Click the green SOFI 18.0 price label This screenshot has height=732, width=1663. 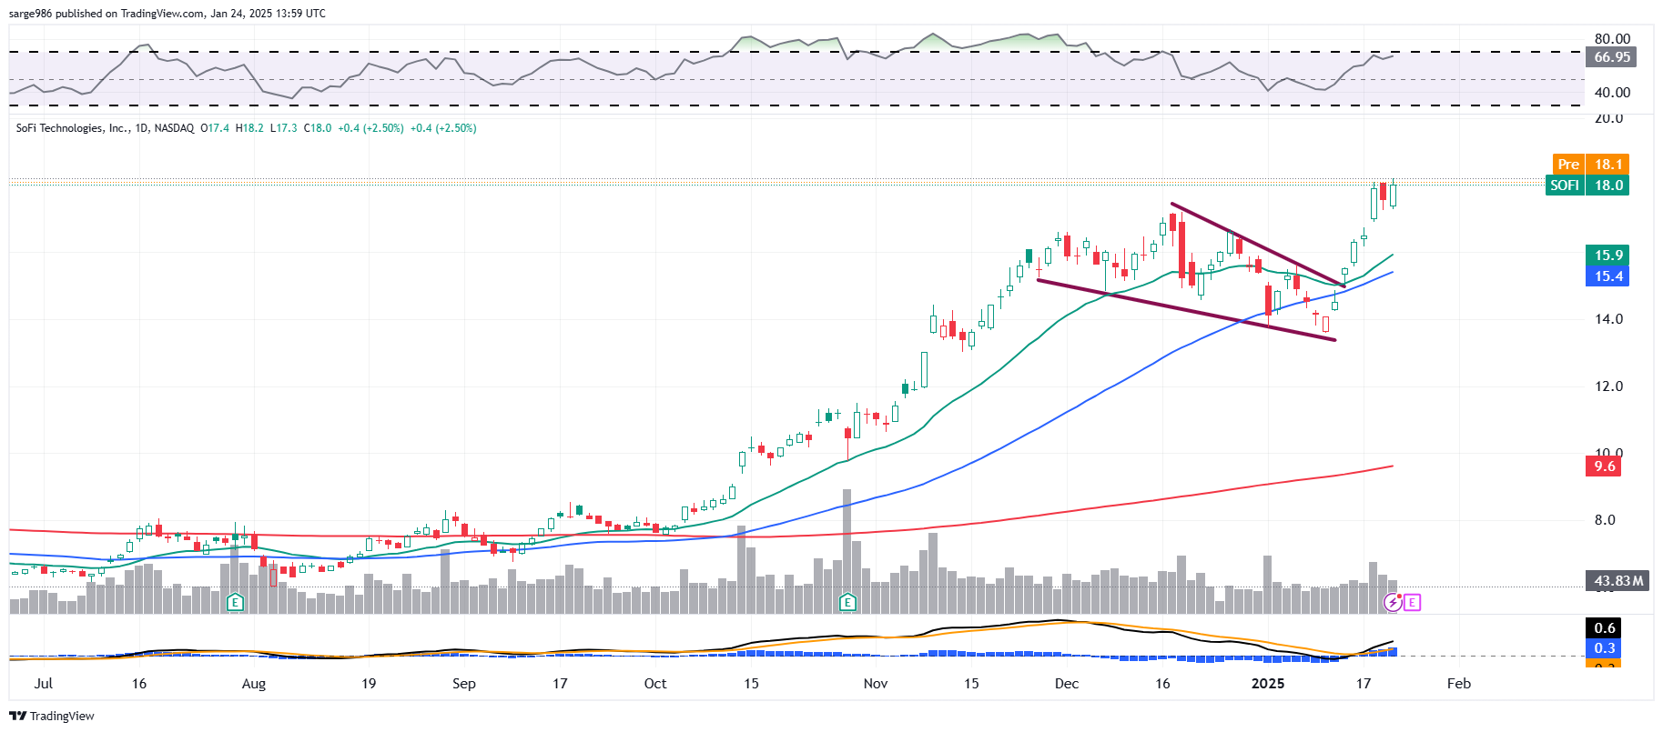click(x=1588, y=186)
